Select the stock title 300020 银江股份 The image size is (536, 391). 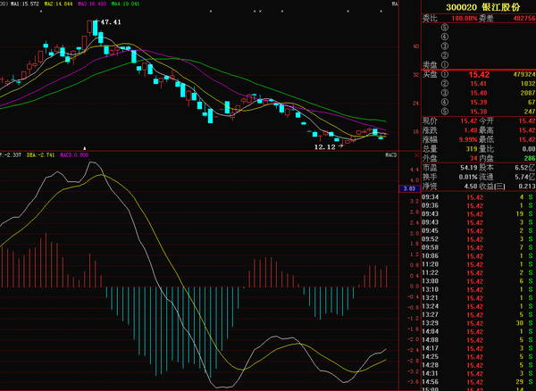point(482,7)
